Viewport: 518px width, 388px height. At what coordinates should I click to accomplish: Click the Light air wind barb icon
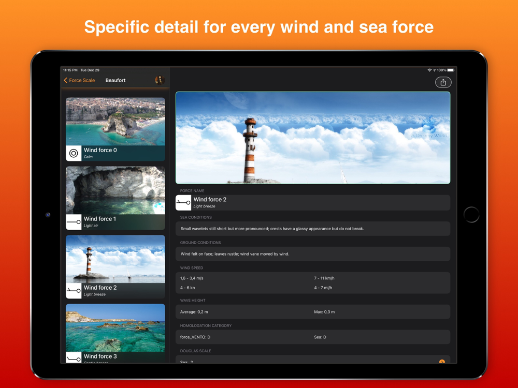pyautogui.click(x=74, y=222)
